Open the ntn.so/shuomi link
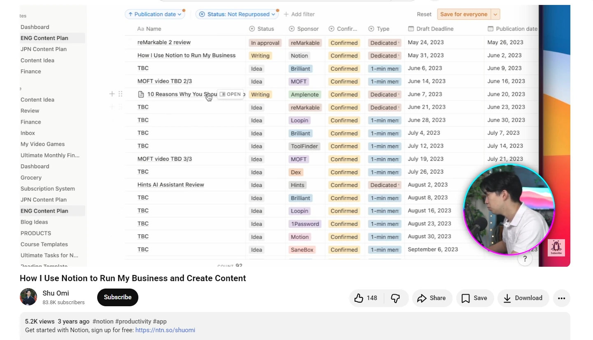 pyautogui.click(x=165, y=330)
